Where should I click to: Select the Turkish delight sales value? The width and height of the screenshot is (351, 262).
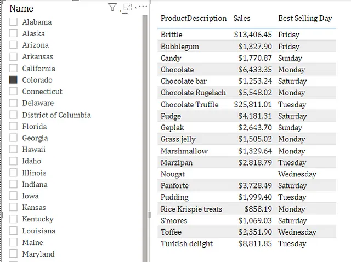[253, 244]
